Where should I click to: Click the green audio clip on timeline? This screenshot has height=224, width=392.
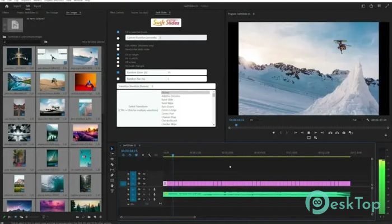(x=256, y=194)
